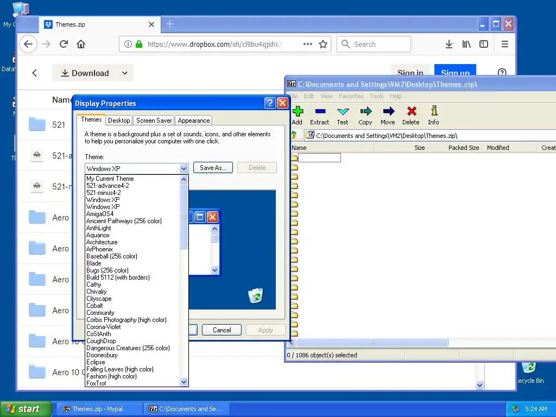Click Save As in Display Properties
The width and height of the screenshot is (556, 417).
(x=213, y=168)
